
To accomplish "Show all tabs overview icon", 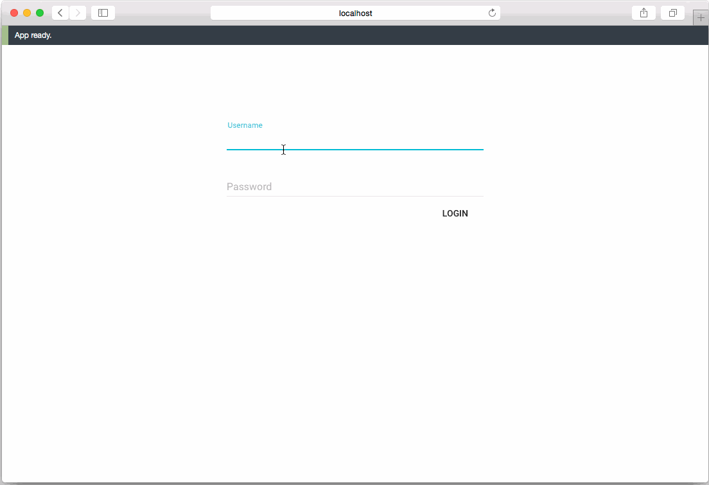I will [x=672, y=13].
